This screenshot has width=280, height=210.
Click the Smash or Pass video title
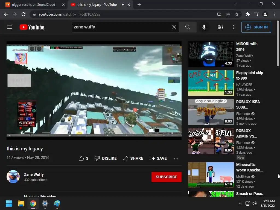(x=249, y=194)
